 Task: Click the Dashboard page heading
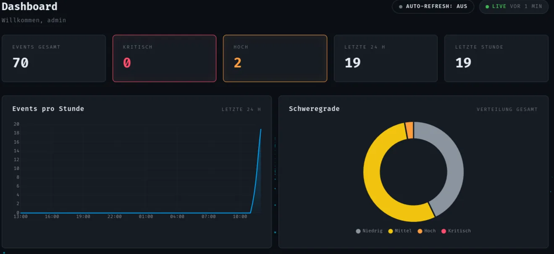(x=29, y=7)
